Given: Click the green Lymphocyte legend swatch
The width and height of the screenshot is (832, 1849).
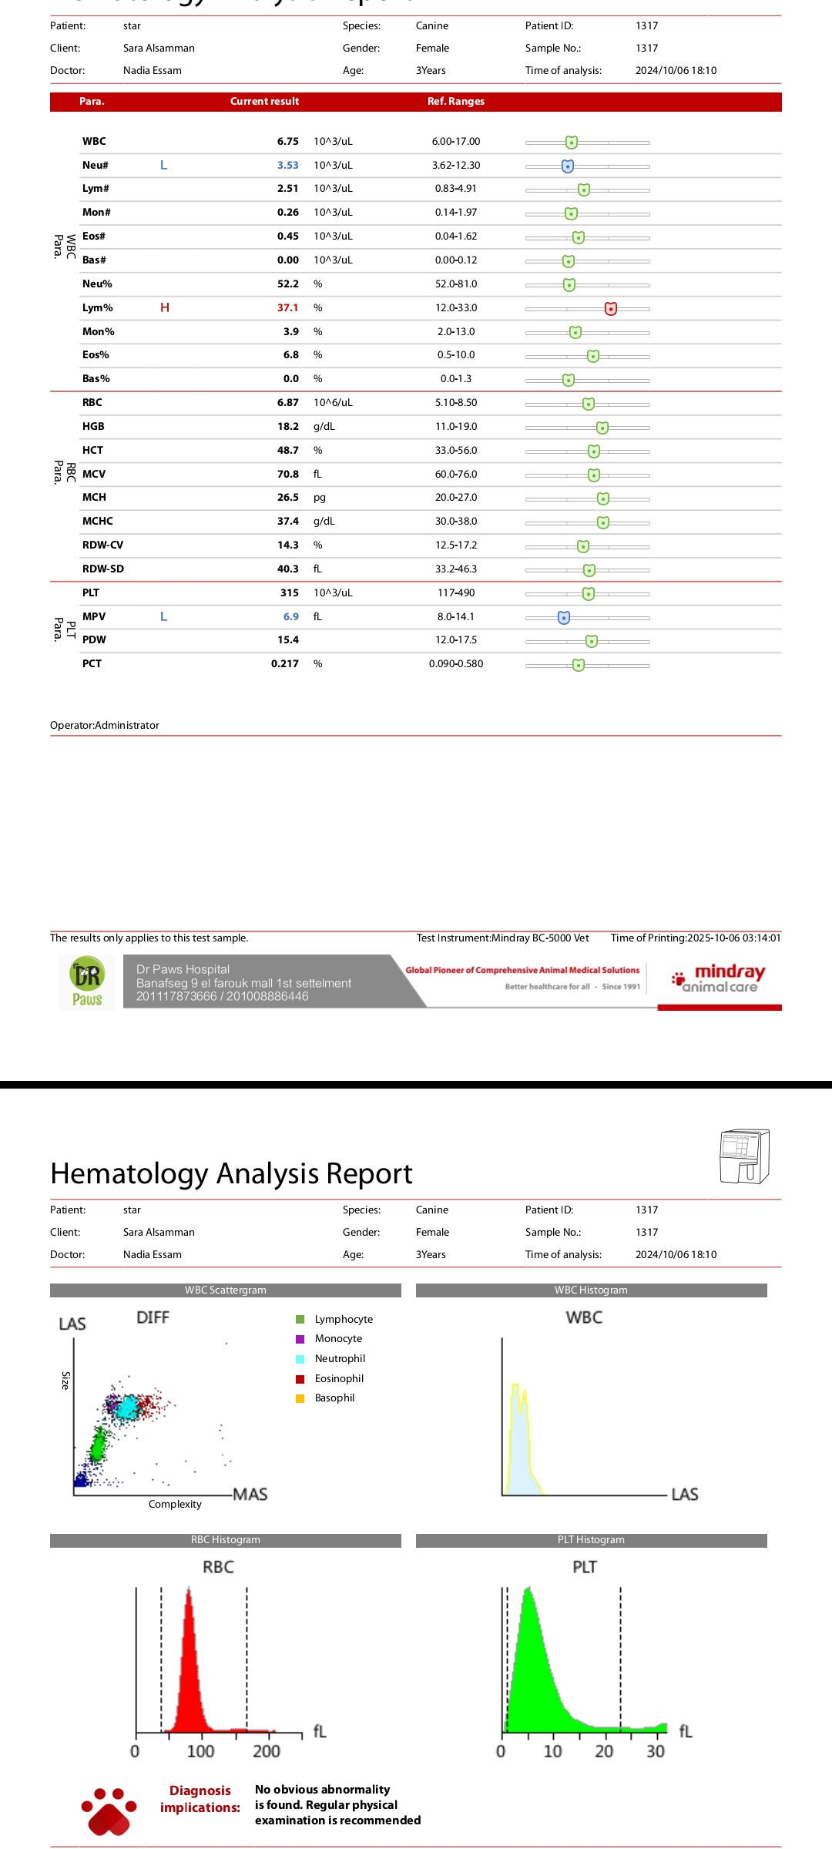Looking at the screenshot, I should coord(300,1320).
